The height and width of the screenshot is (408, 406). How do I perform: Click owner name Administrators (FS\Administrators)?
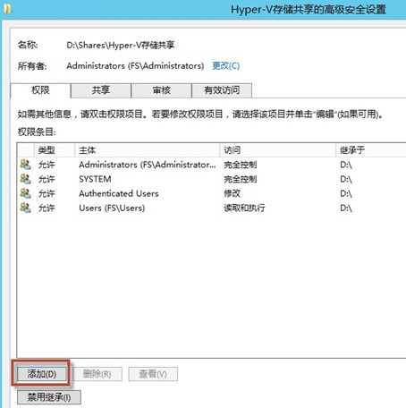135,65
